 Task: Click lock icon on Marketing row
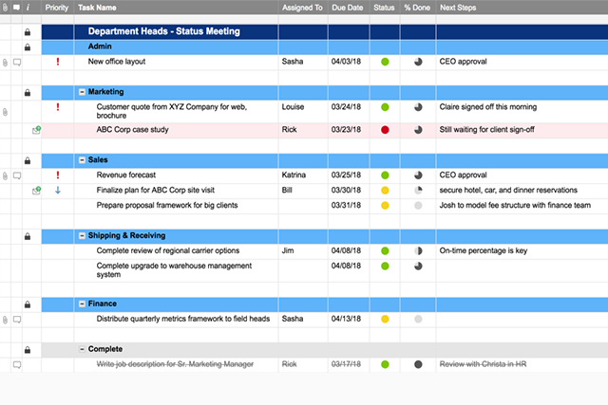pos(28,93)
